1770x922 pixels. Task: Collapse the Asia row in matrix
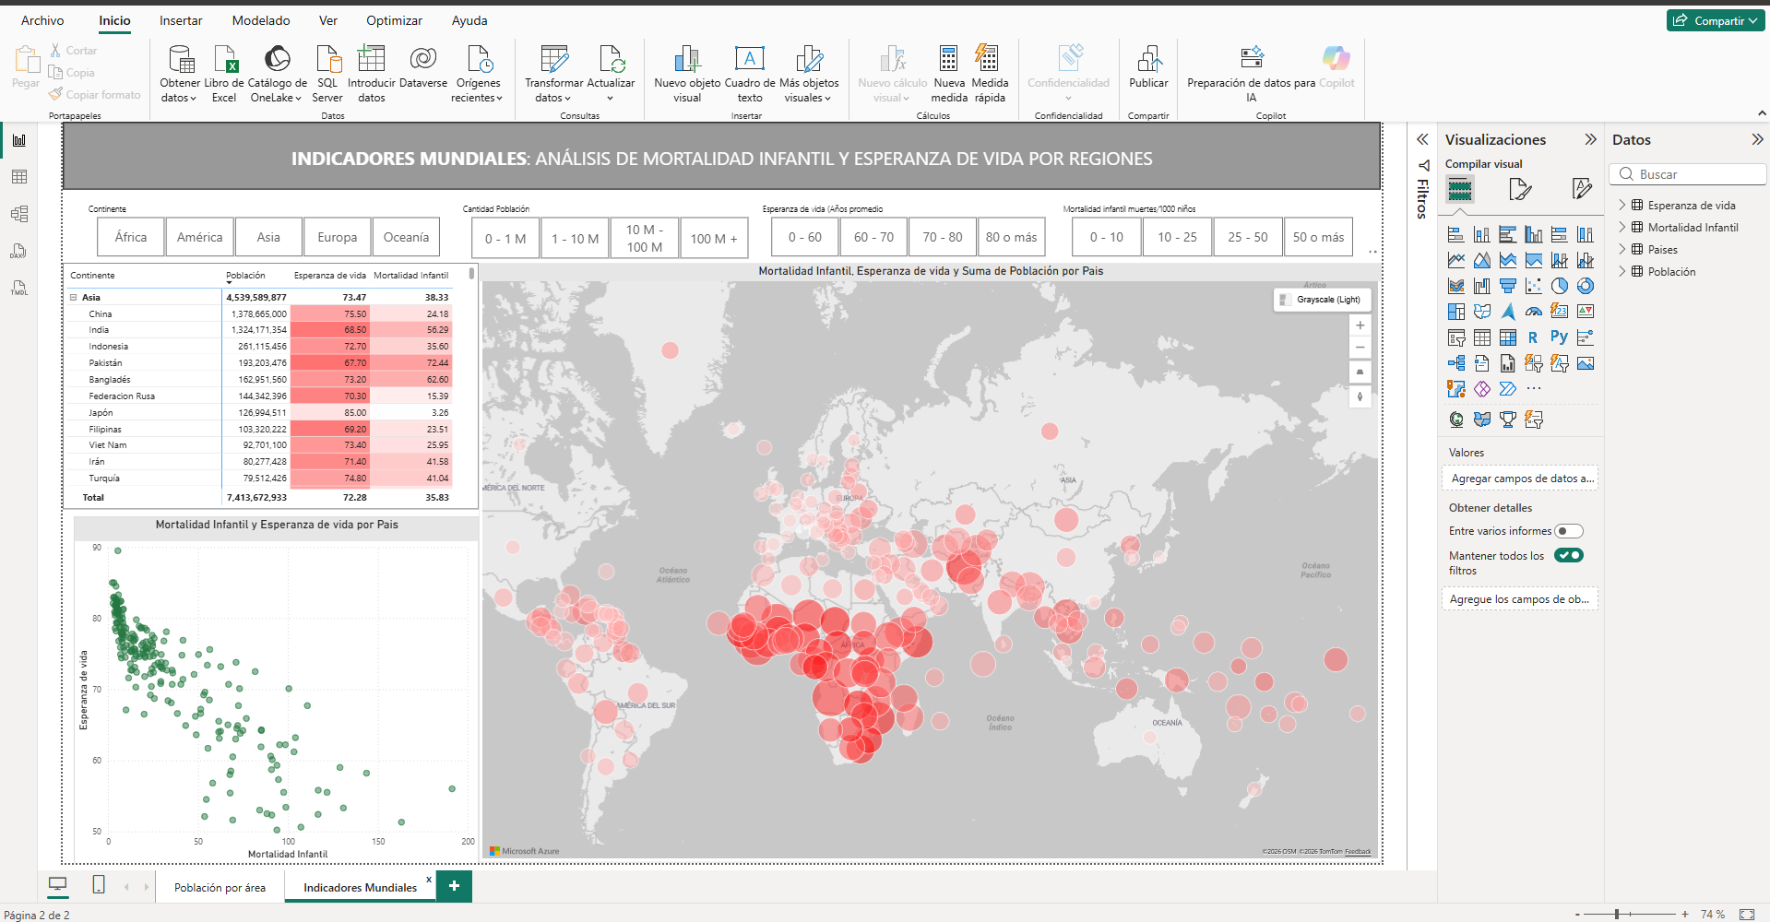74,298
